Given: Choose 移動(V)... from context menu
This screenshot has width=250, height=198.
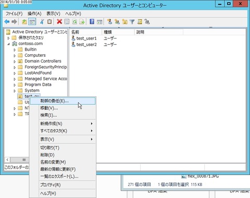Looking at the screenshot, I should point(63,108).
